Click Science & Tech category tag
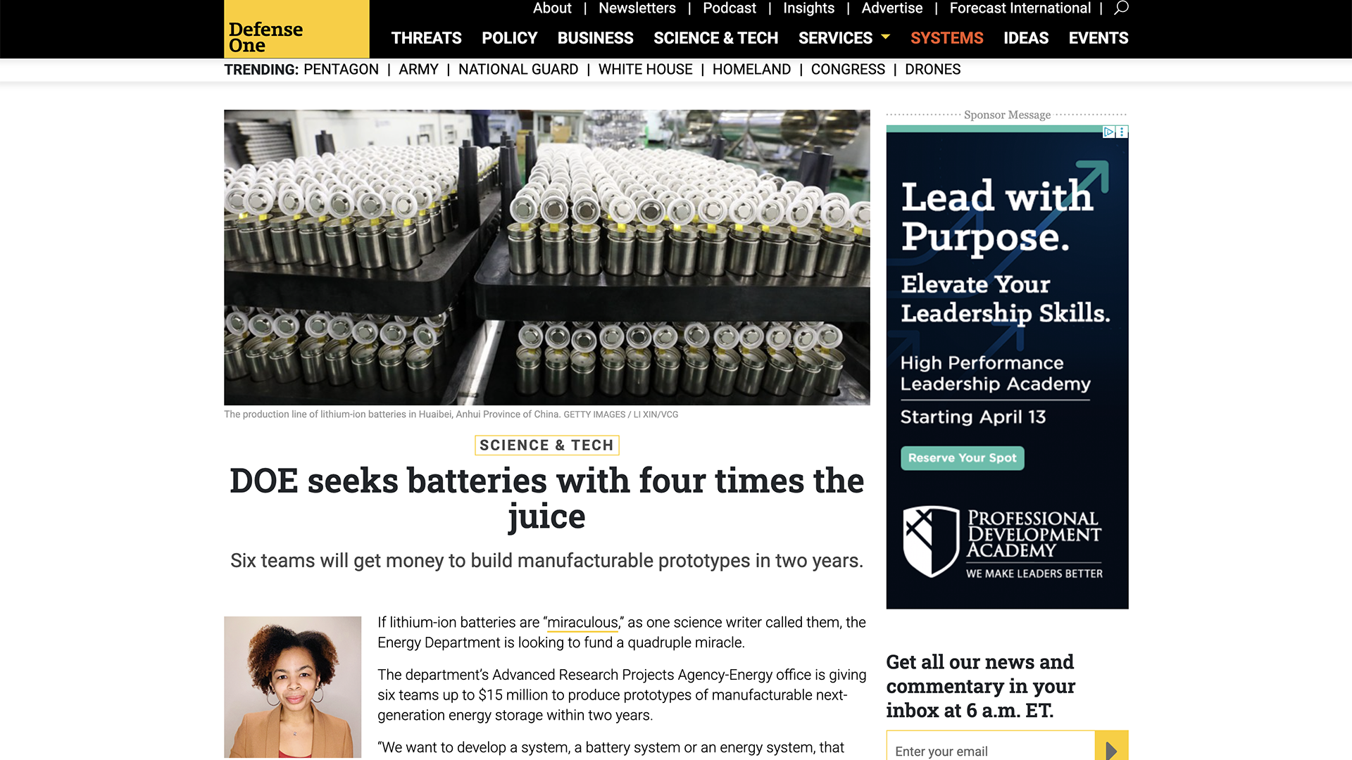The height and width of the screenshot is (760, 1352). pyautogui.click(x=546, y=445)
